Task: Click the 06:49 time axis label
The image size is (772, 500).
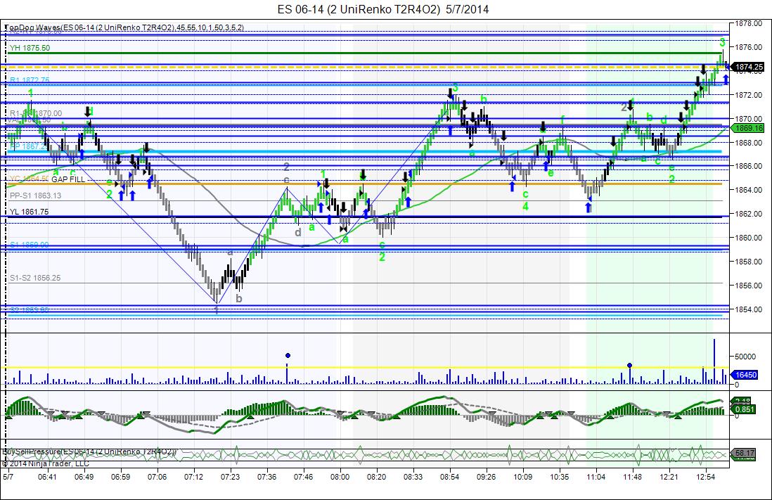Action: (84, 477)
